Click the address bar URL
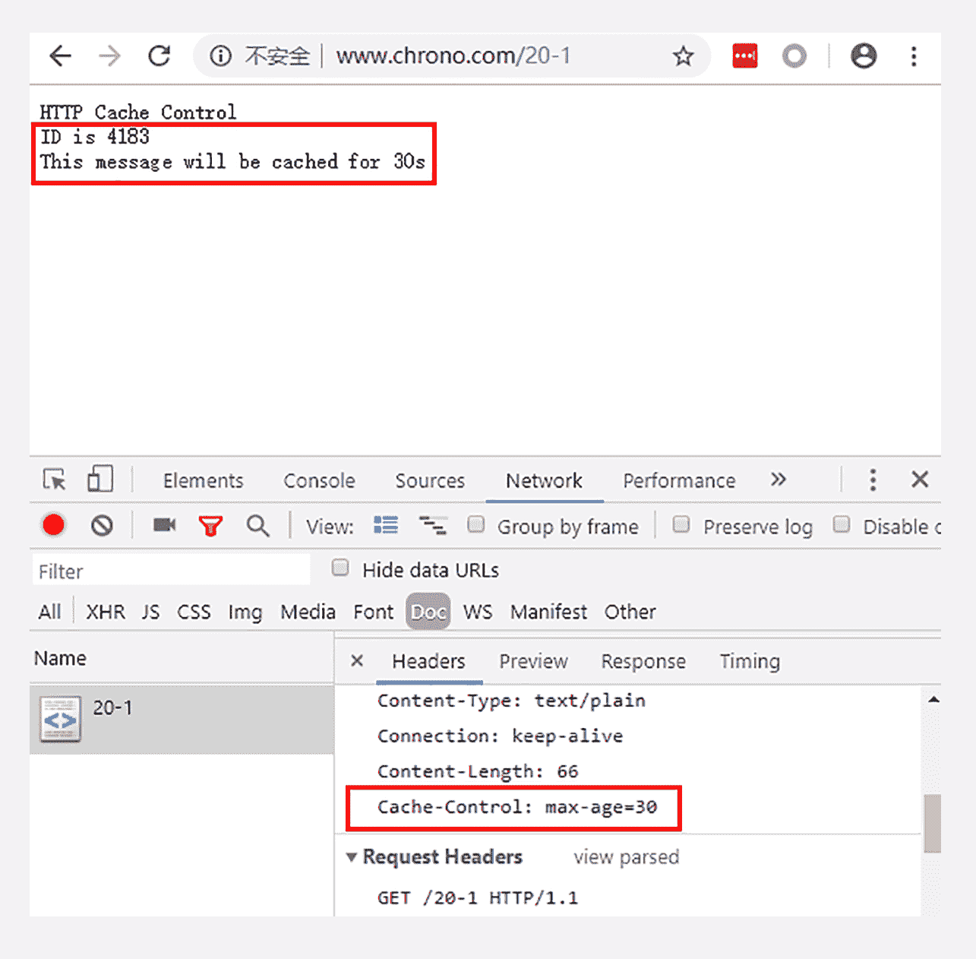The height and width of the screenshot is (959, 976). click(453, 55)
